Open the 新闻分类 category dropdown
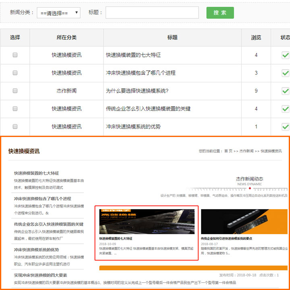 coord(58,13)
